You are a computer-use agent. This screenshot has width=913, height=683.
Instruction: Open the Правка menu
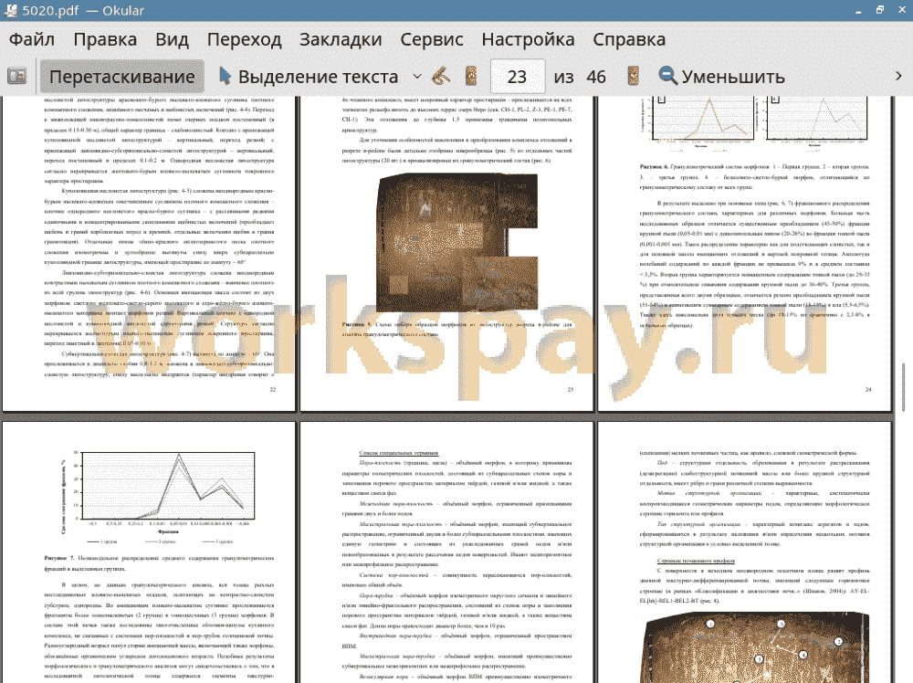coord(105,39)
